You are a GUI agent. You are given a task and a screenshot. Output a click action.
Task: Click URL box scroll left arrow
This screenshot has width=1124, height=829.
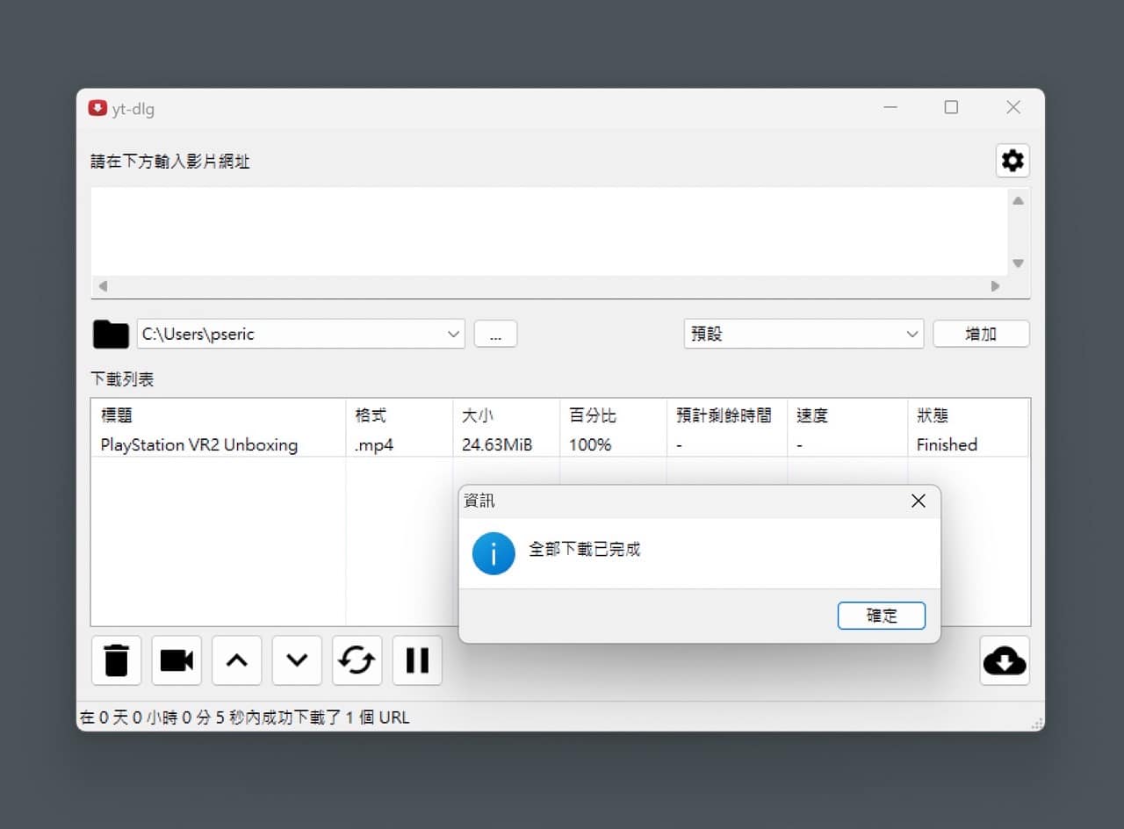pos(103,286)
